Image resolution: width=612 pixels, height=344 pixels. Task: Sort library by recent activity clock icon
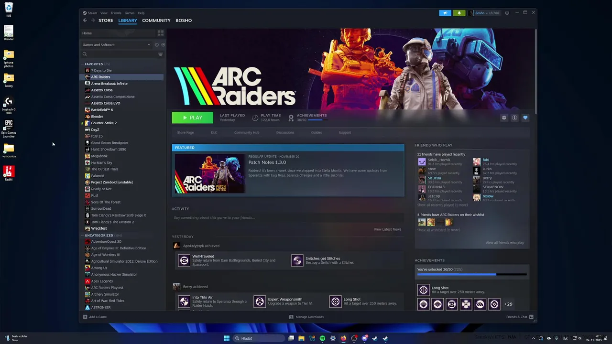tap(156, 45)
